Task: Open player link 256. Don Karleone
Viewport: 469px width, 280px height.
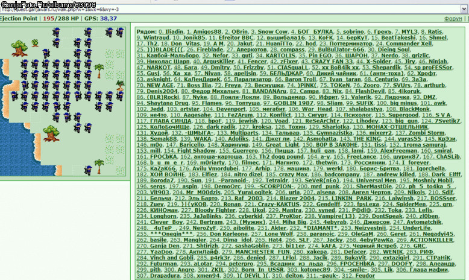Action: click(x=222, y=234)
